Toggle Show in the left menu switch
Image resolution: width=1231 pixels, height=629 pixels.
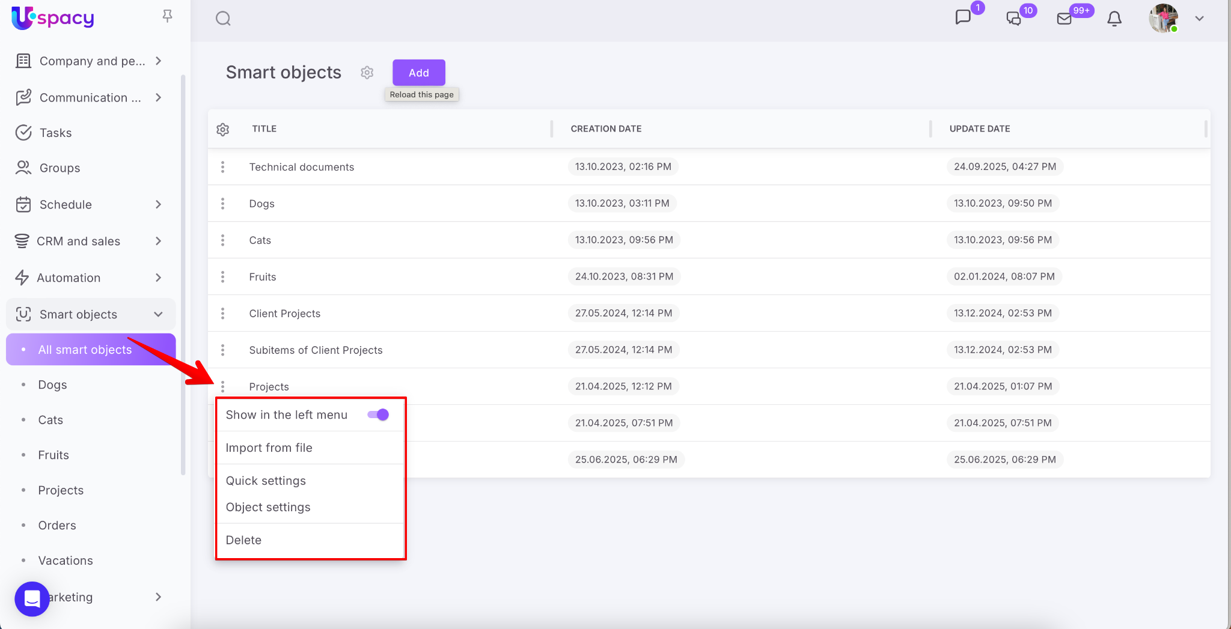pos(378,415)
